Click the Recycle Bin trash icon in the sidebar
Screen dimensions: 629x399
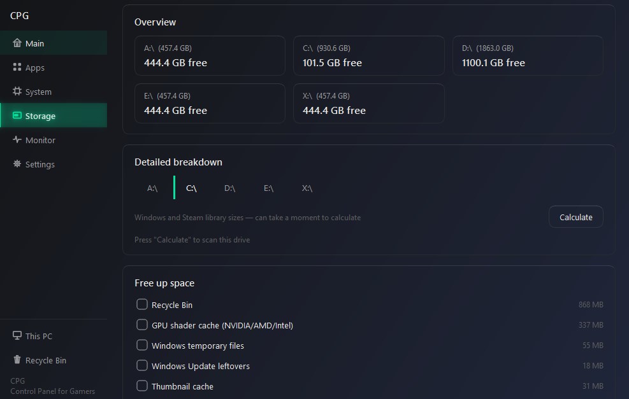pyautogui.click(x=17, y=360)
